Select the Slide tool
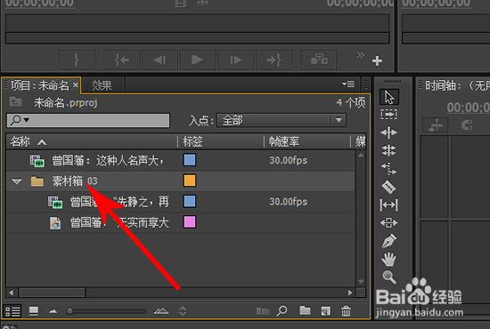The width and height of the screenshot is (490, 329). 389,223
